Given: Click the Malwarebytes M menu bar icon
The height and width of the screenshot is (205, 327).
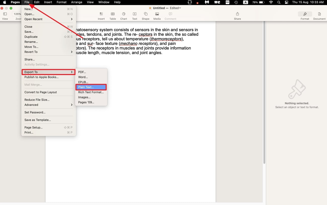Looking at the screenshot, I should [x=207, y=2].
